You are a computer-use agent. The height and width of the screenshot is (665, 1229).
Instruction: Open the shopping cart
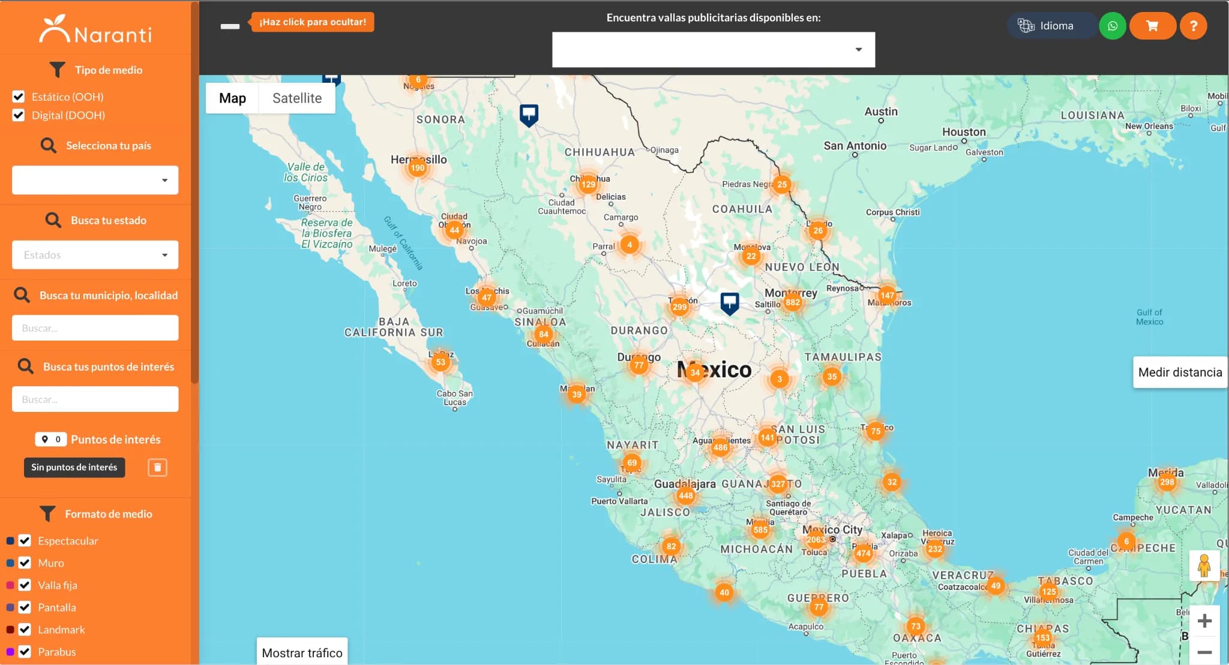(x=1152, y=25)
